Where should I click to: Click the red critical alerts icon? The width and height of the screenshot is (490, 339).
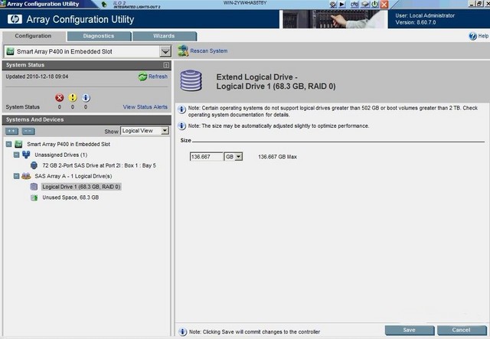60,97
